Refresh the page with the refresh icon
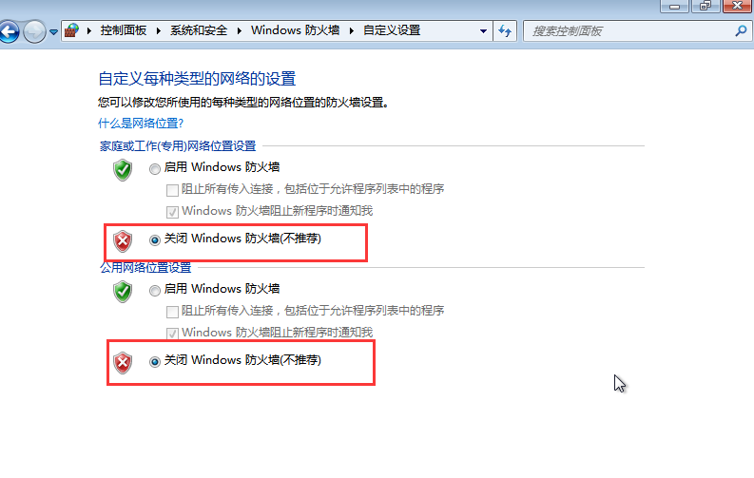Screen dimensions: 754x478 [x=505, y=31]
